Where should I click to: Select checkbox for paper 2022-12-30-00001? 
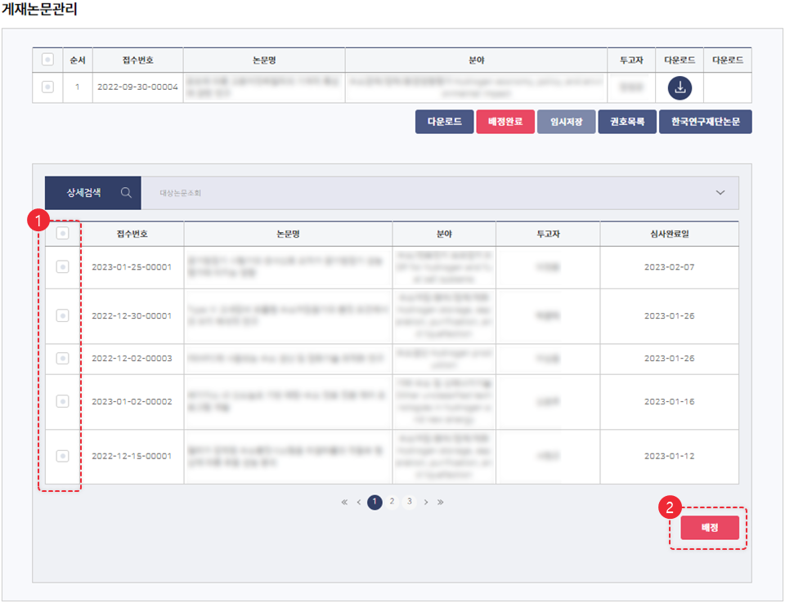[62, 315]
